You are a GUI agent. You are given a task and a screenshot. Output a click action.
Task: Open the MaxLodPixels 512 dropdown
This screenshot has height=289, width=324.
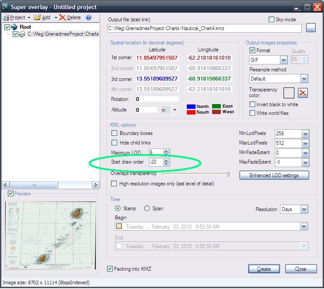pyautogui.click(x=305, y=143)
